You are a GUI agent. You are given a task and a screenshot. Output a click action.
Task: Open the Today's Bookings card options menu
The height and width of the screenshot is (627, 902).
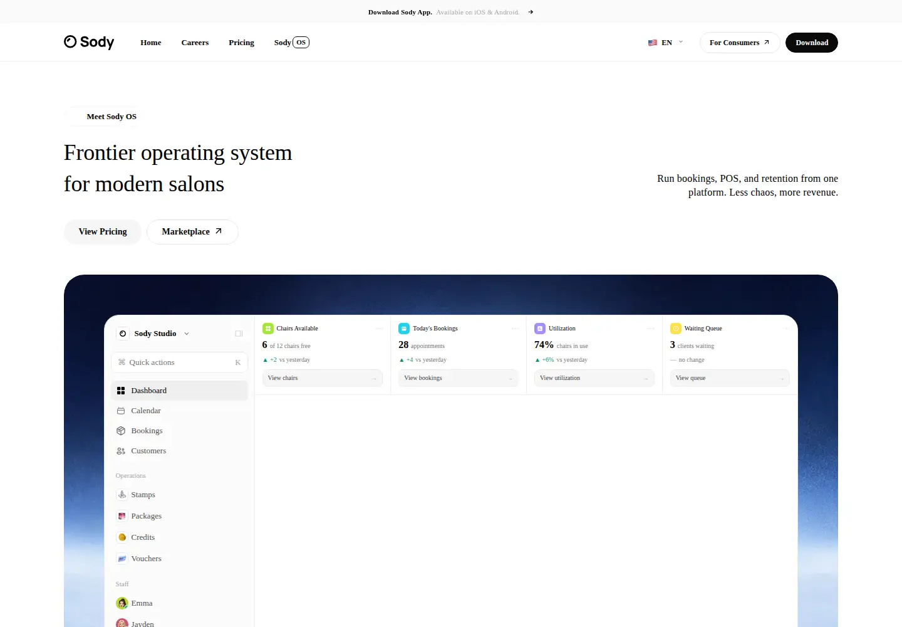tap(515, 329)
